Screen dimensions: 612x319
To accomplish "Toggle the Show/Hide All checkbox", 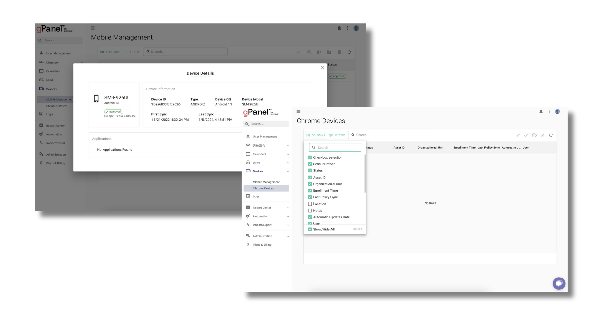I will [x=310, y=229].
